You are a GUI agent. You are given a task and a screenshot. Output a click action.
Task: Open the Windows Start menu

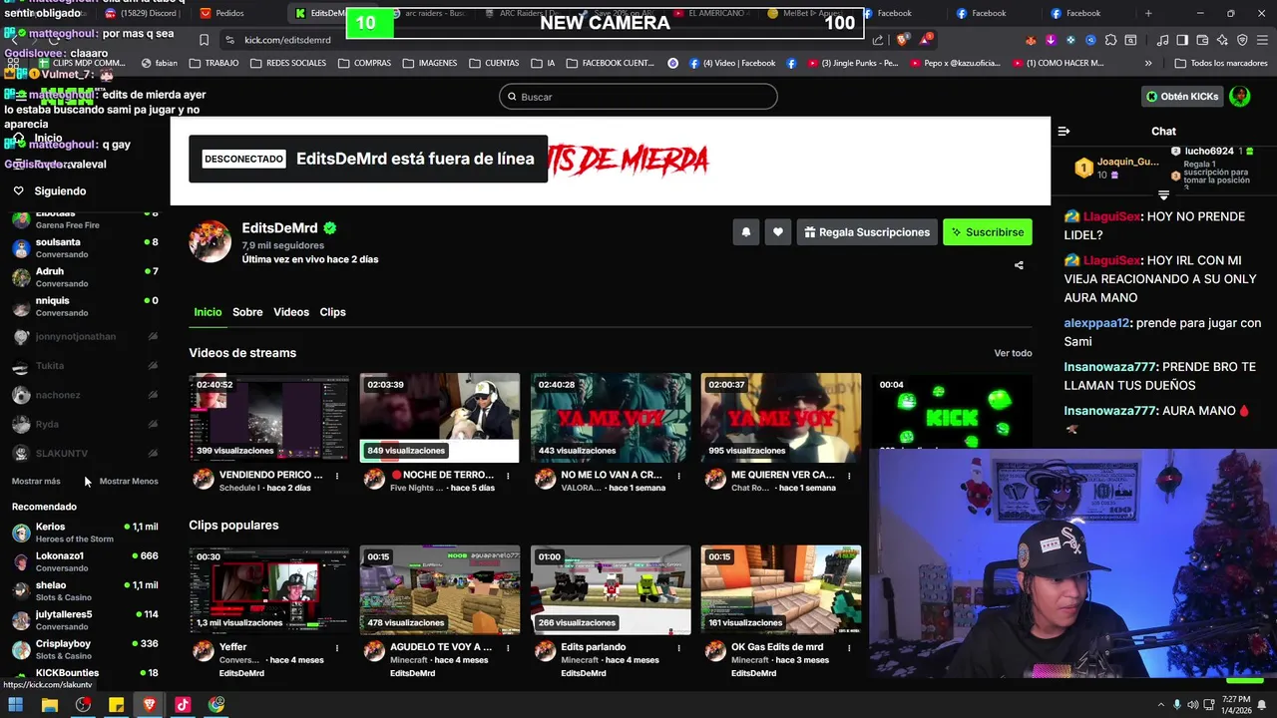(16, 705)
